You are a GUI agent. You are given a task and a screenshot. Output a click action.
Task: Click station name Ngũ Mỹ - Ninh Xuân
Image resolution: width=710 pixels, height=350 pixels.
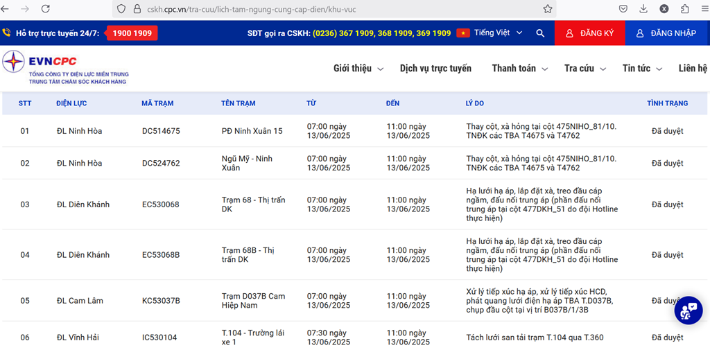(248, 163)
